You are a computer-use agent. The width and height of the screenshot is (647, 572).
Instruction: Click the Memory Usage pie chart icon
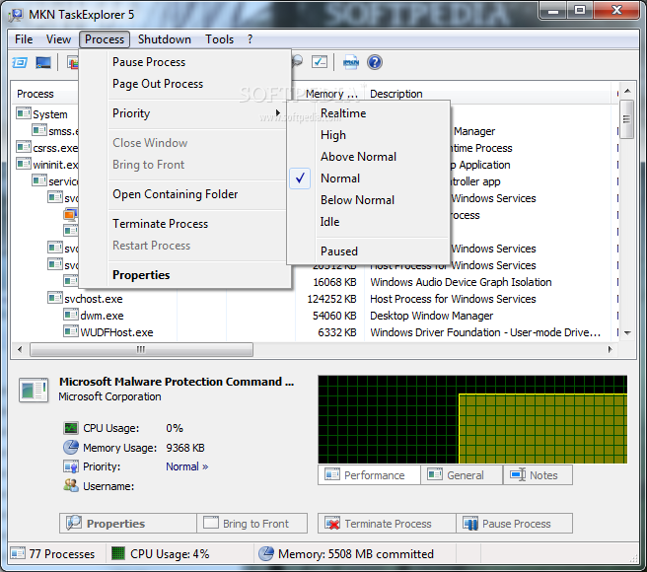coord(71,448)
